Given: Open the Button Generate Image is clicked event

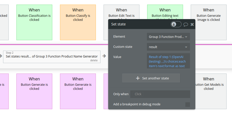Looking at the screenshot, I should (209, 22).
